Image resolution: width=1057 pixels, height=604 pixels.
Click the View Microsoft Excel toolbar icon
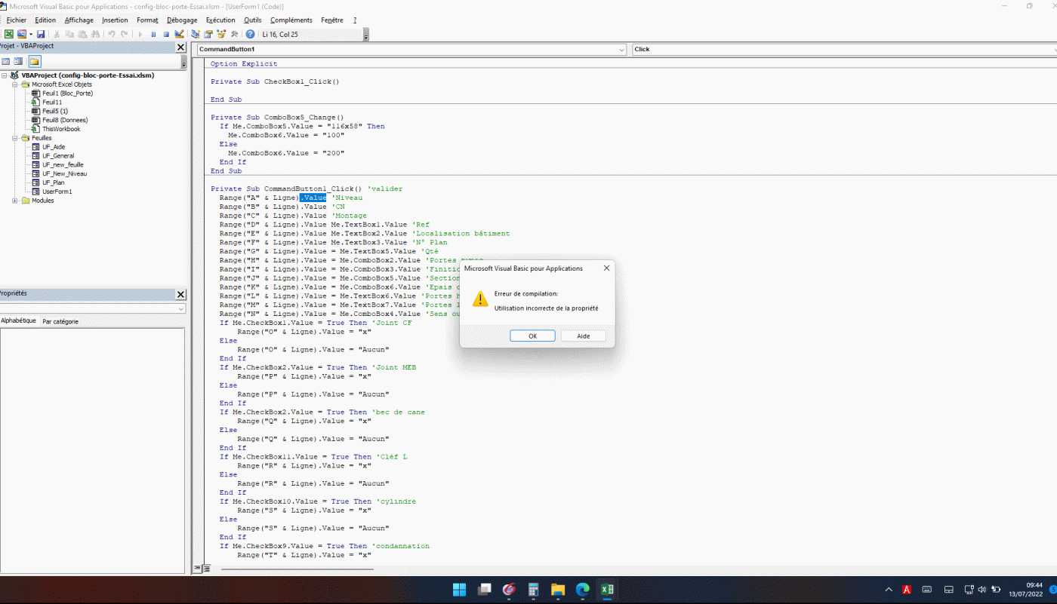[x=9, y=34]
